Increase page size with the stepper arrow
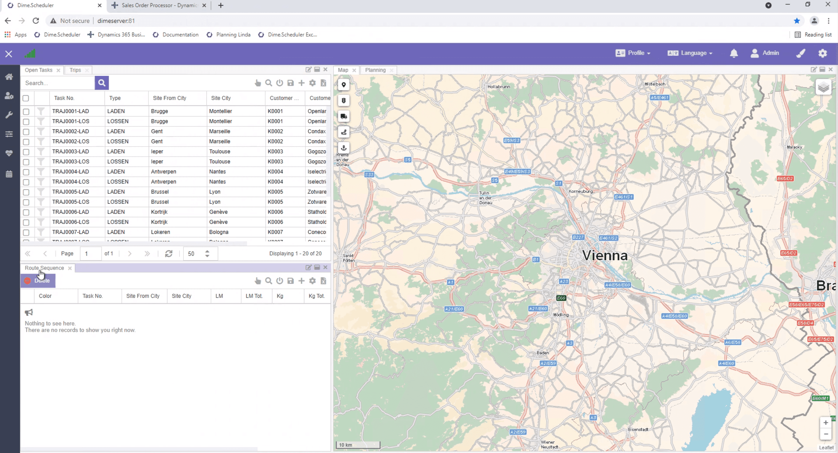Screen dimensions: 838x453 point(207,251)
